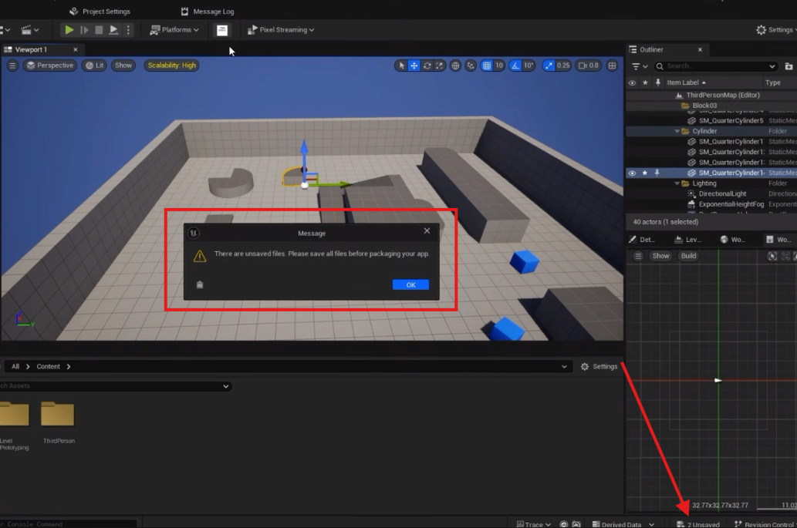Select the rotate gizmo tool
The height and width of the screenshot is (528, 797).
[x=427, y=66]
